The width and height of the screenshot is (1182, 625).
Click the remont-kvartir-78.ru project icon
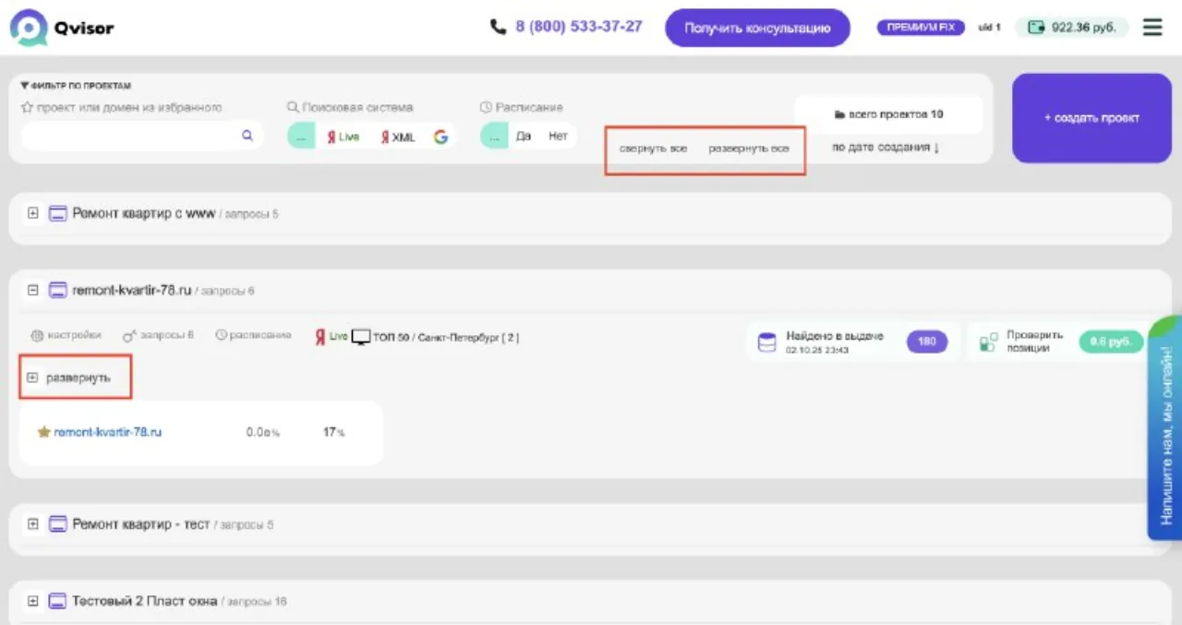[58, 290]
